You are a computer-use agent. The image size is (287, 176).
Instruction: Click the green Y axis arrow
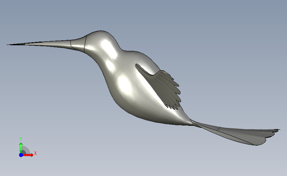point(21,148)
